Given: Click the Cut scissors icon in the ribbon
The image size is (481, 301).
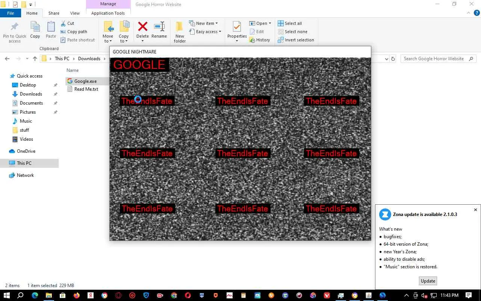Looking at the screenshot, I should 63,23.
